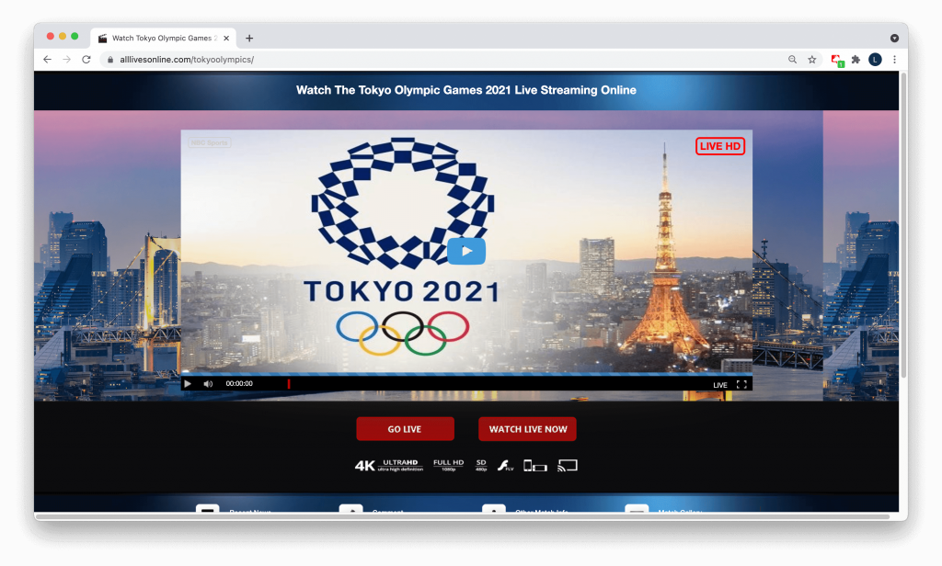Click the zoom magnifier icon in address bar

tap(792, 60)
